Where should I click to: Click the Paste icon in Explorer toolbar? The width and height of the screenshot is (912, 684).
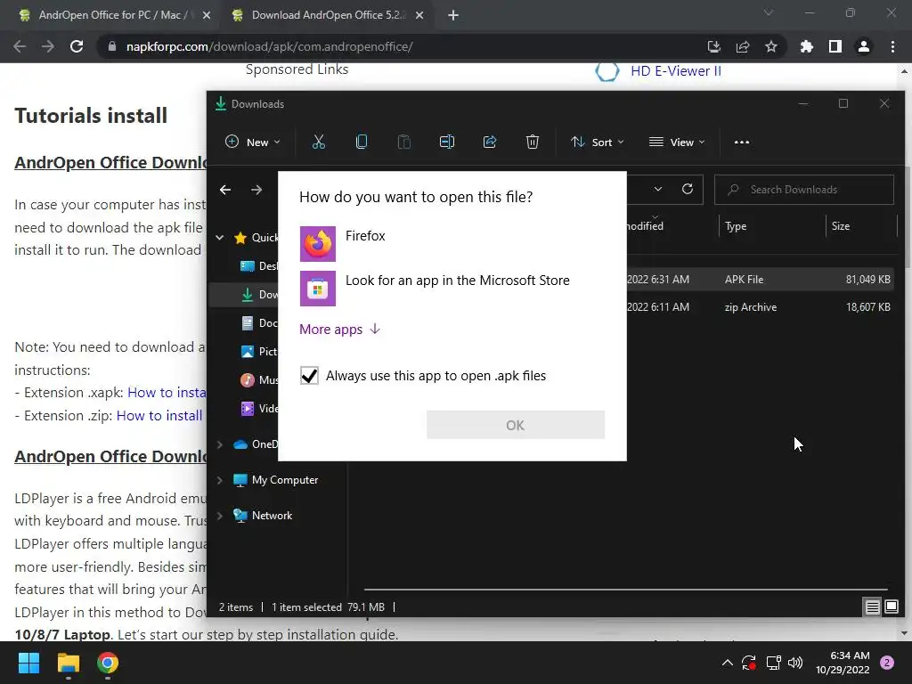click(x=404, y=142)
